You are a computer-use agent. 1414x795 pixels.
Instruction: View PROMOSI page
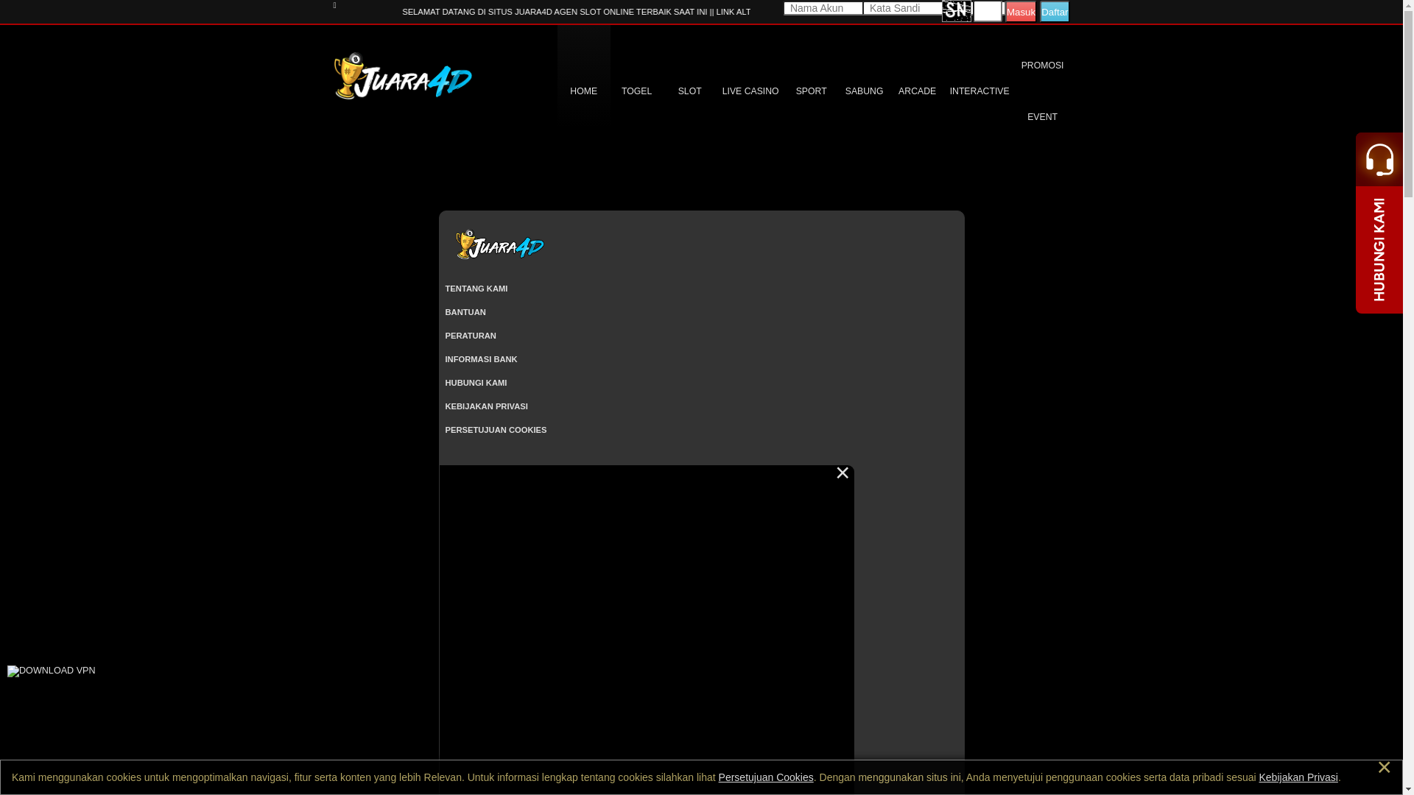pyautogui.click(x=1042, y=66)
